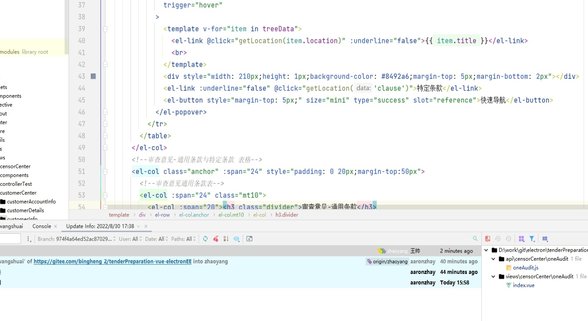Select the commit dated 2 minutes ago
Viewport: 588px width, 321px height.
241,251
